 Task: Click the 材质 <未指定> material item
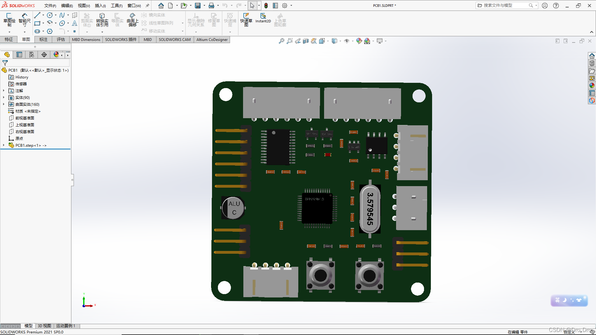coord(25,111)
